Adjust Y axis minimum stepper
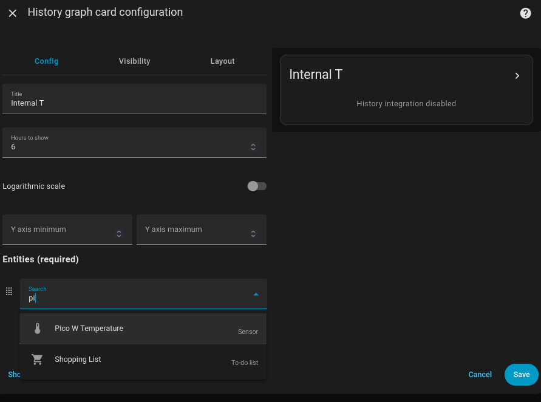 pyautogui.click(x=118, y=234)
